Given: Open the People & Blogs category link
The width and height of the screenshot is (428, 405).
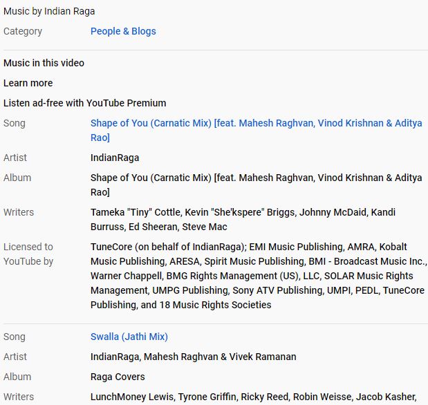Looking at the screenshot, I should [123, 31].
